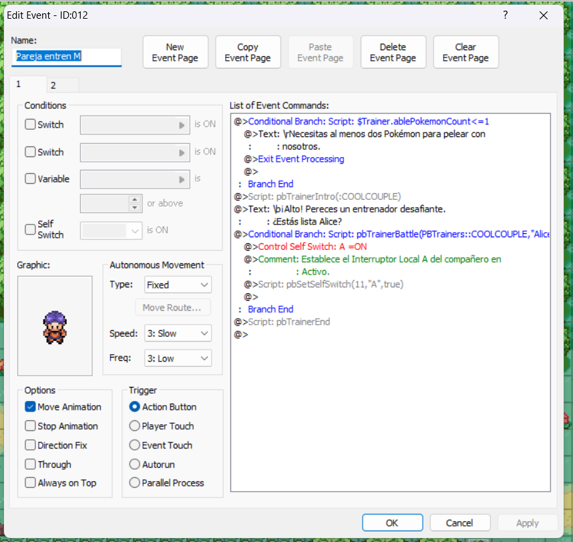Click the help question mark icon

506,15
